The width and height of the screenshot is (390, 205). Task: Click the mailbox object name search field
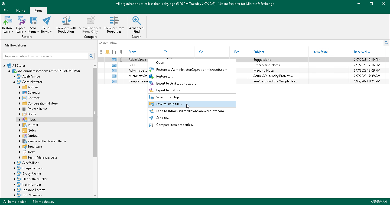[46, 56]
